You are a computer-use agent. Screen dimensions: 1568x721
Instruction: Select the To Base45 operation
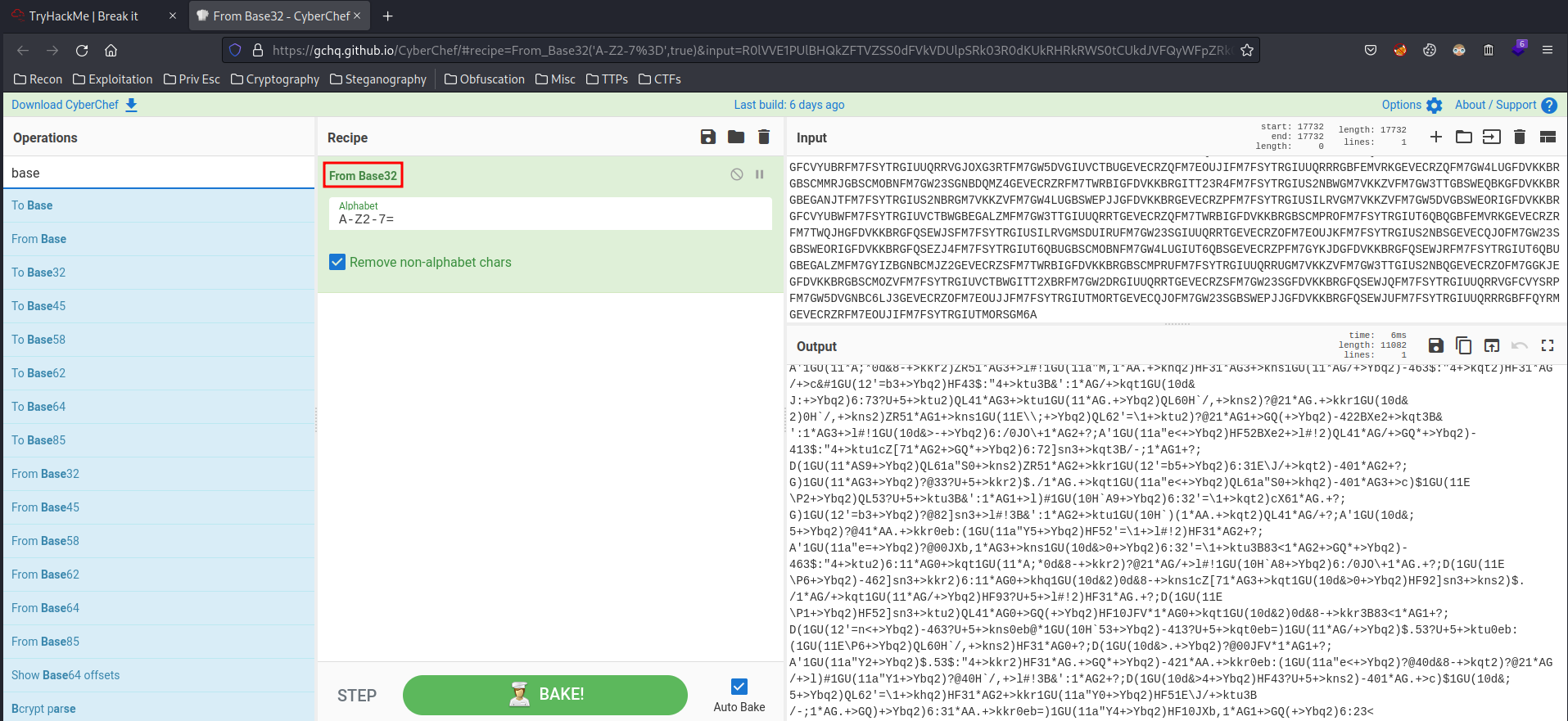coord(159,306)
